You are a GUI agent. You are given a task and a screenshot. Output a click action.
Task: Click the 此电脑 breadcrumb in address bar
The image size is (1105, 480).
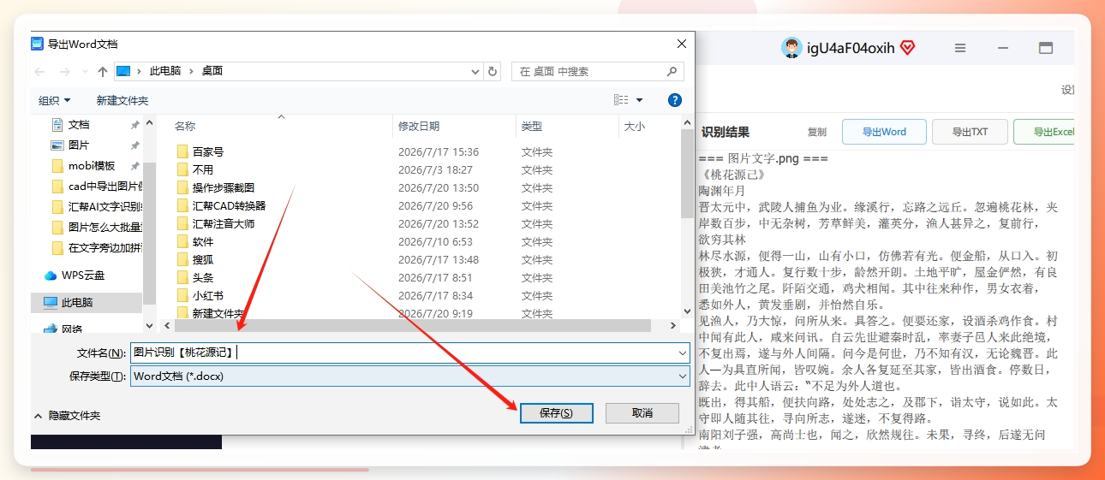pyautogui.click(x=165, y=71)
